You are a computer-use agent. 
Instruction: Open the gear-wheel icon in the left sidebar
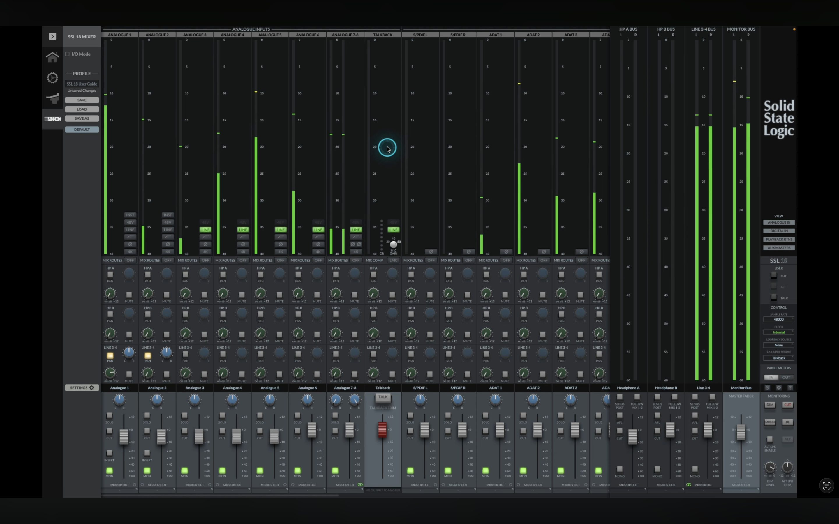coord(52,78)
